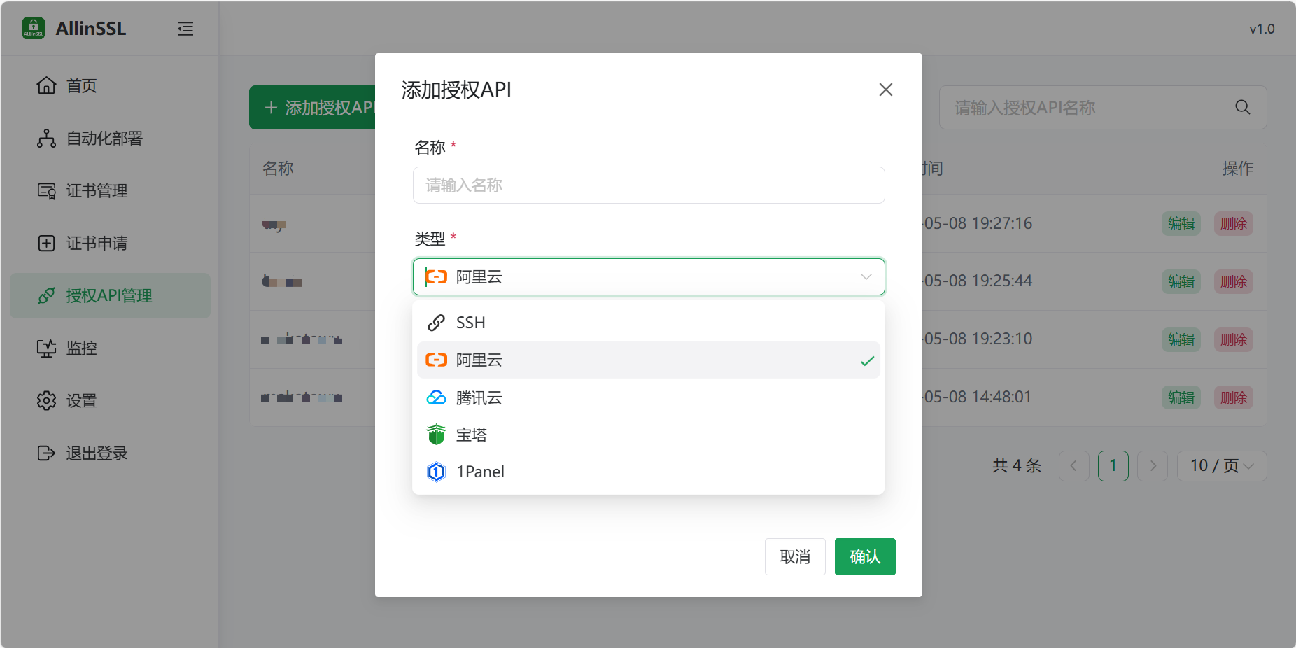Viewport: 1296px width, 648px height.
Task: Toggle the 类型 dropdown arrow chevron
Action: click(866, 277)
